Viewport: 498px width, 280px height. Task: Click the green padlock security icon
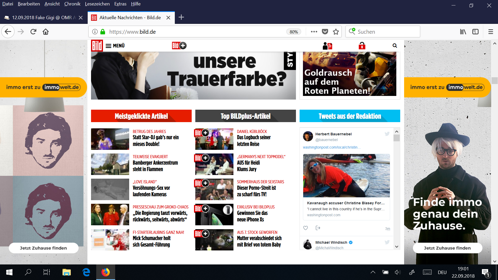[103, 32]
